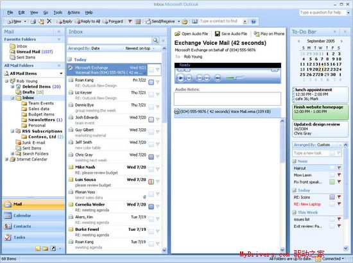
Task: Delete the message with the X toolbar icon
Action: coord(49,21)
